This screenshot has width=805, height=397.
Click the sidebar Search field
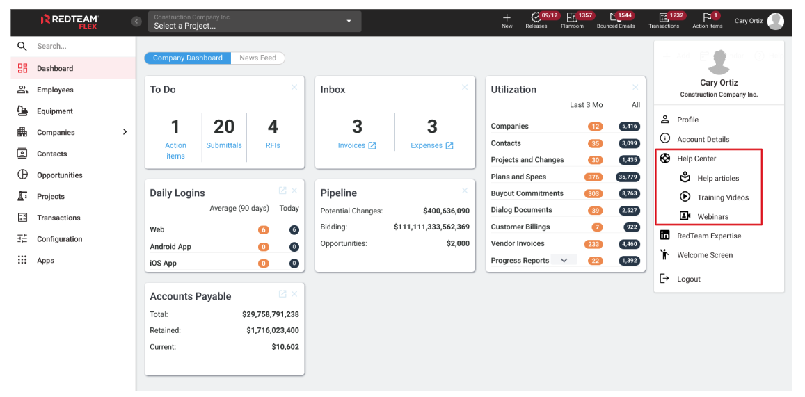(x=70, y=46)
